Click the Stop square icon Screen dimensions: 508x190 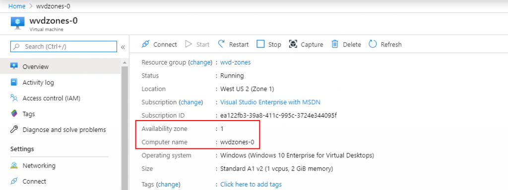click(260, 44)
